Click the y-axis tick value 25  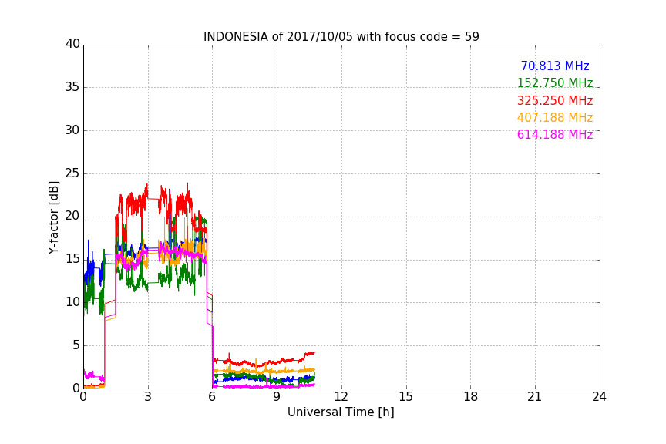pos(72,173)
